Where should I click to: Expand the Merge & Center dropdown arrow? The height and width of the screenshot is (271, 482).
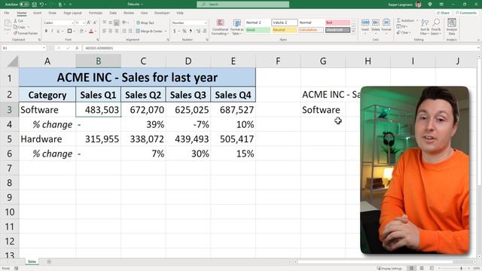166,31
